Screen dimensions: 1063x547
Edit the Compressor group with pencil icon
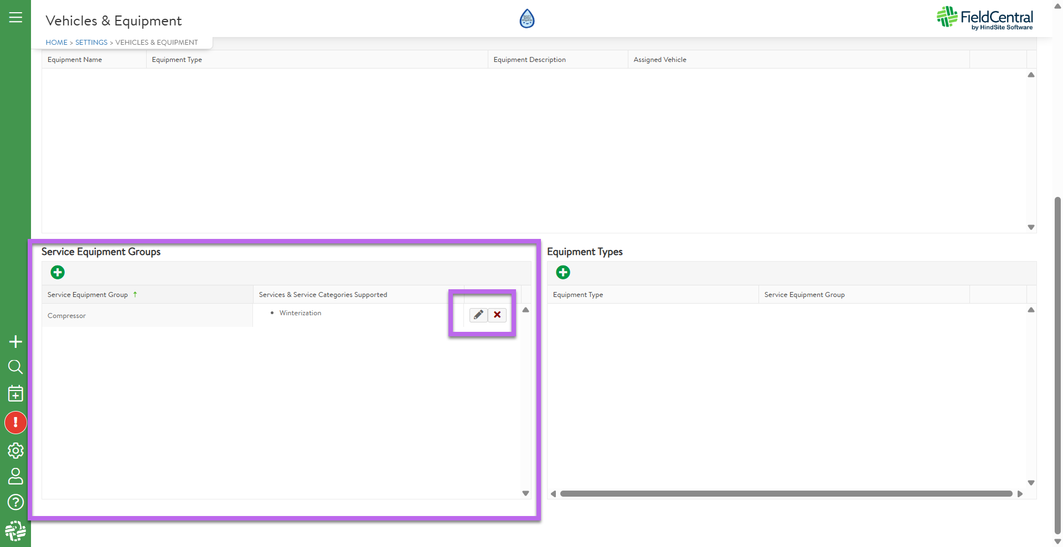478,315
